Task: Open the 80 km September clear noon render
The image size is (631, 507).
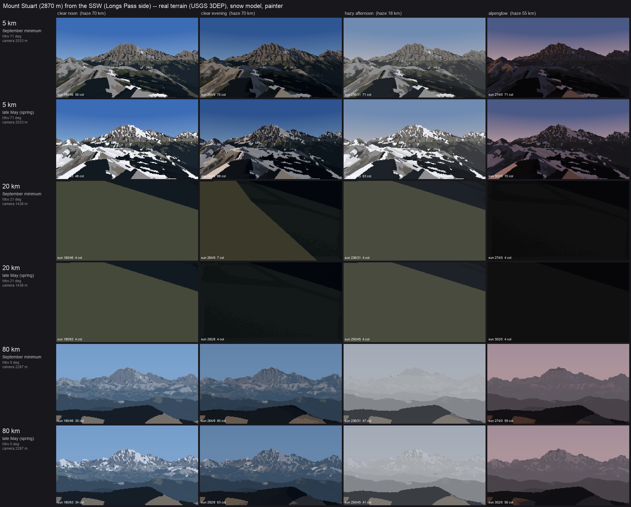Action: pyautogui.click(x=127, y=384)
